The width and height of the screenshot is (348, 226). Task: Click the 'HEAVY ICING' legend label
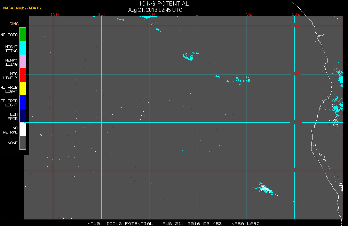(11, 62)
